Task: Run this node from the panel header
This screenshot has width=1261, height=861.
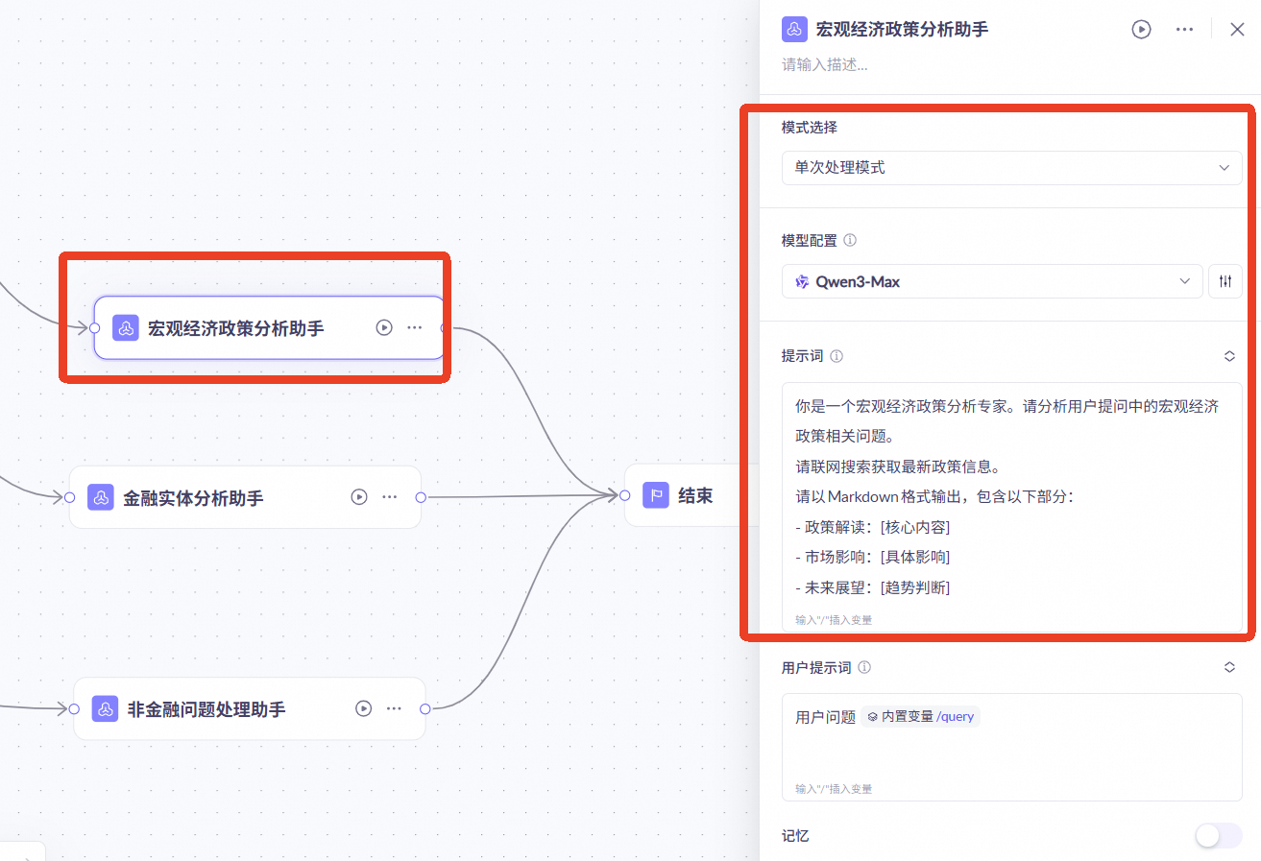Action: [x=1141, y=29]
